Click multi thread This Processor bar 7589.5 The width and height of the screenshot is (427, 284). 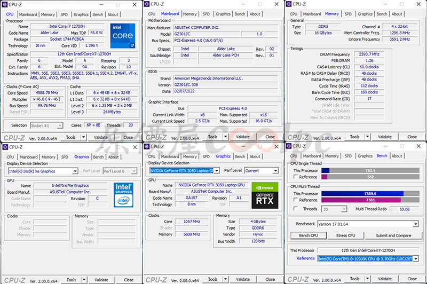pyautogui.click(x=370, y=194)
